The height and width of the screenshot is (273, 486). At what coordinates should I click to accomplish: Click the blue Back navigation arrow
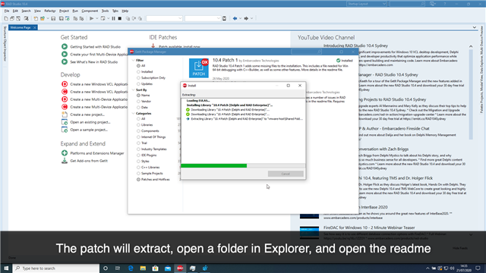pos(235,18)
